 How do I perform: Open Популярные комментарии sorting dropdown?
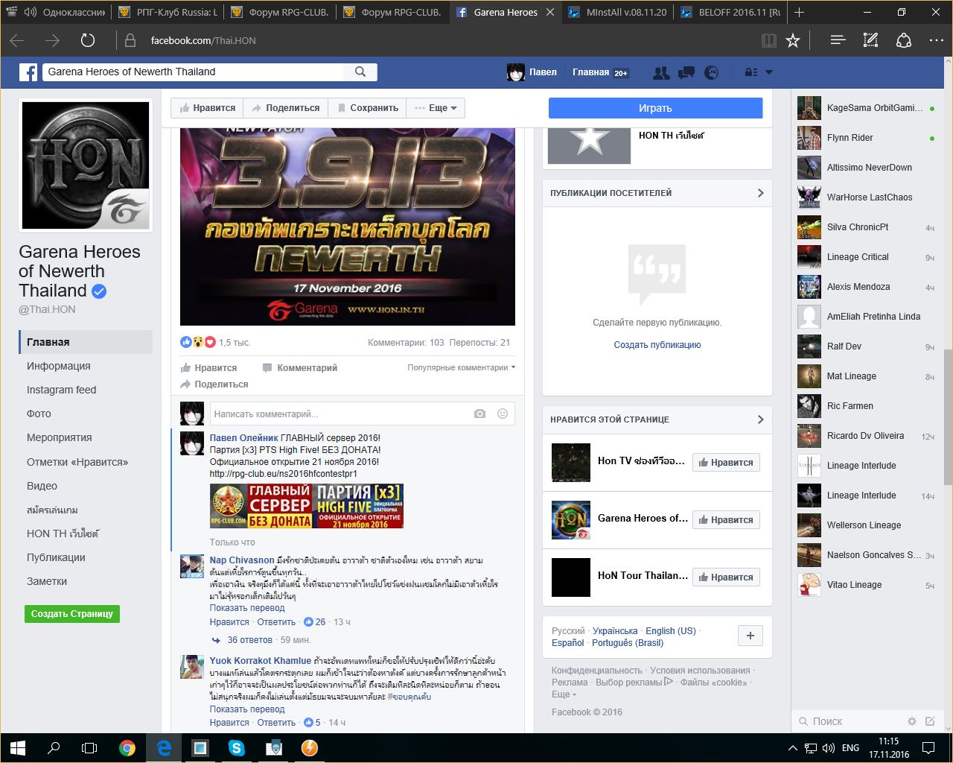461,367
